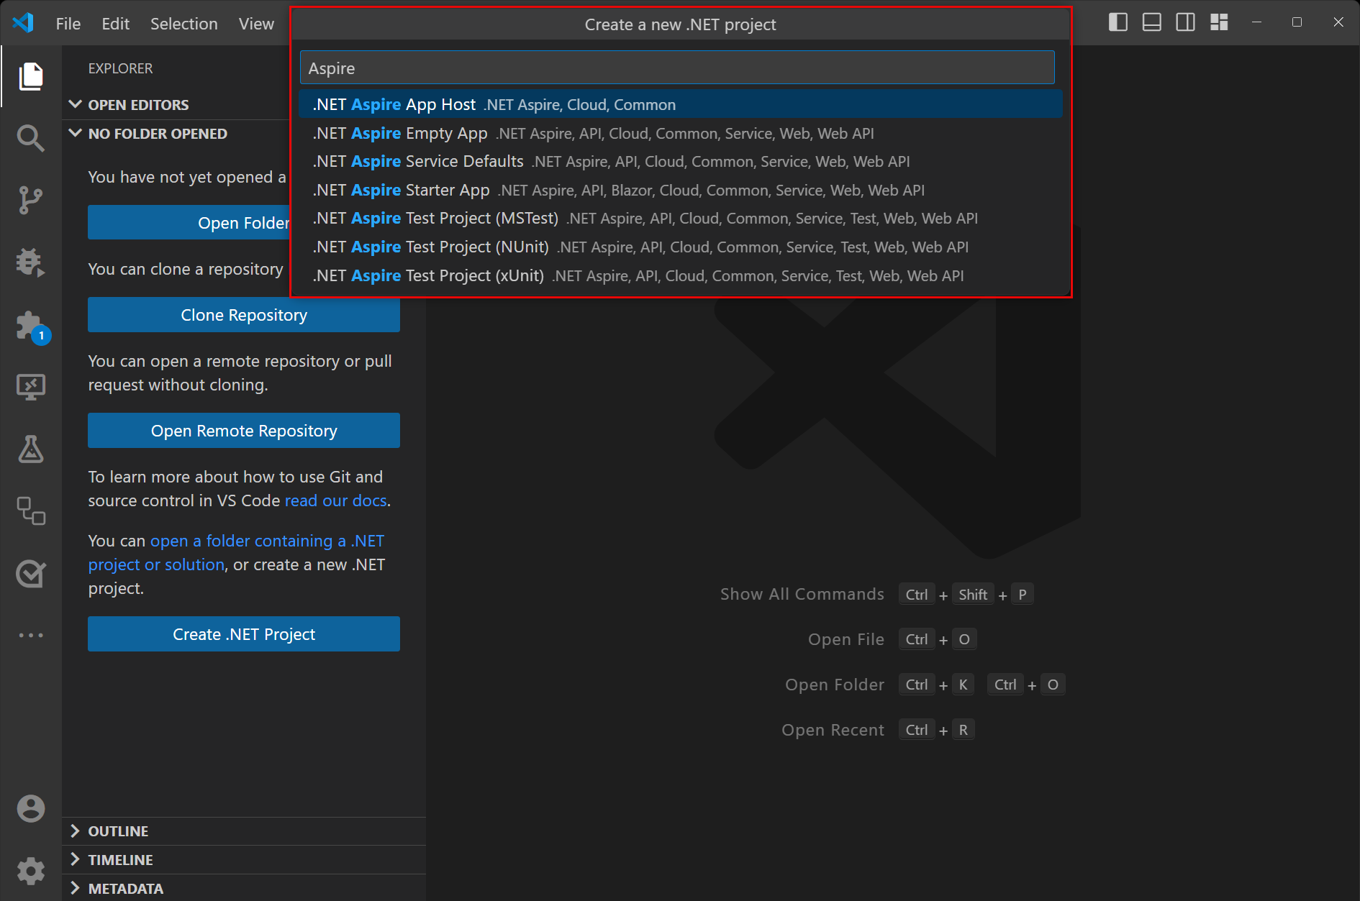
Task: Toggle the bottom panel layout icon
Action: point(1151,22)
